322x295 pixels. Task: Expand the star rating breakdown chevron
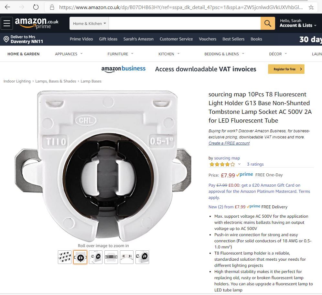239,164
